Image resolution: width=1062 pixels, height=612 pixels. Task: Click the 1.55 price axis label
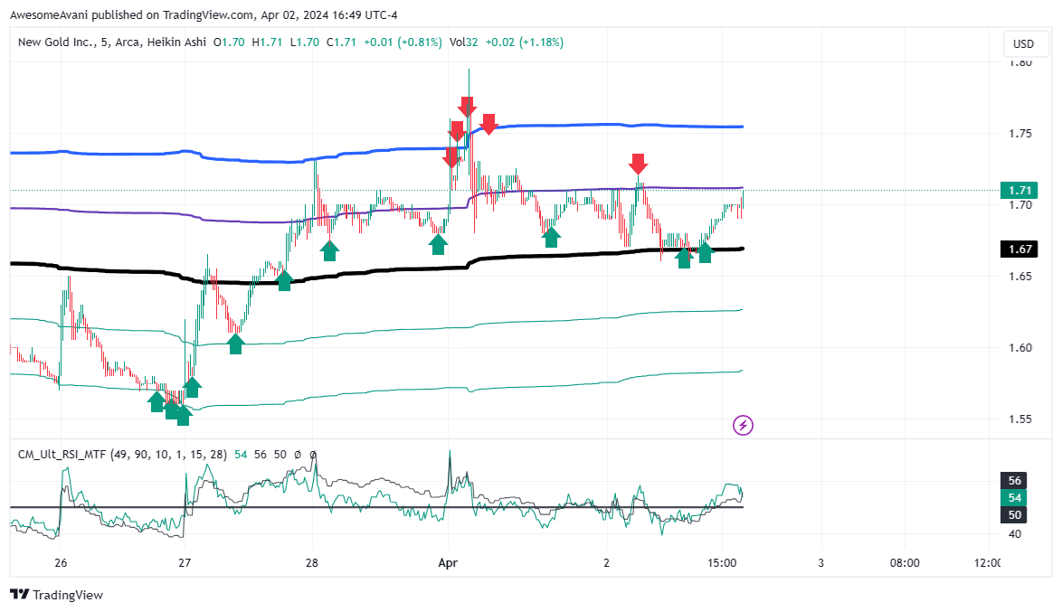[x=1020, y=419]
